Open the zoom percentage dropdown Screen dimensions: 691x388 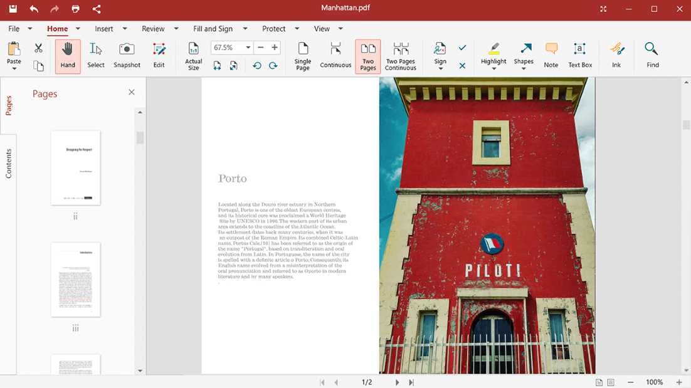(247, 47)
